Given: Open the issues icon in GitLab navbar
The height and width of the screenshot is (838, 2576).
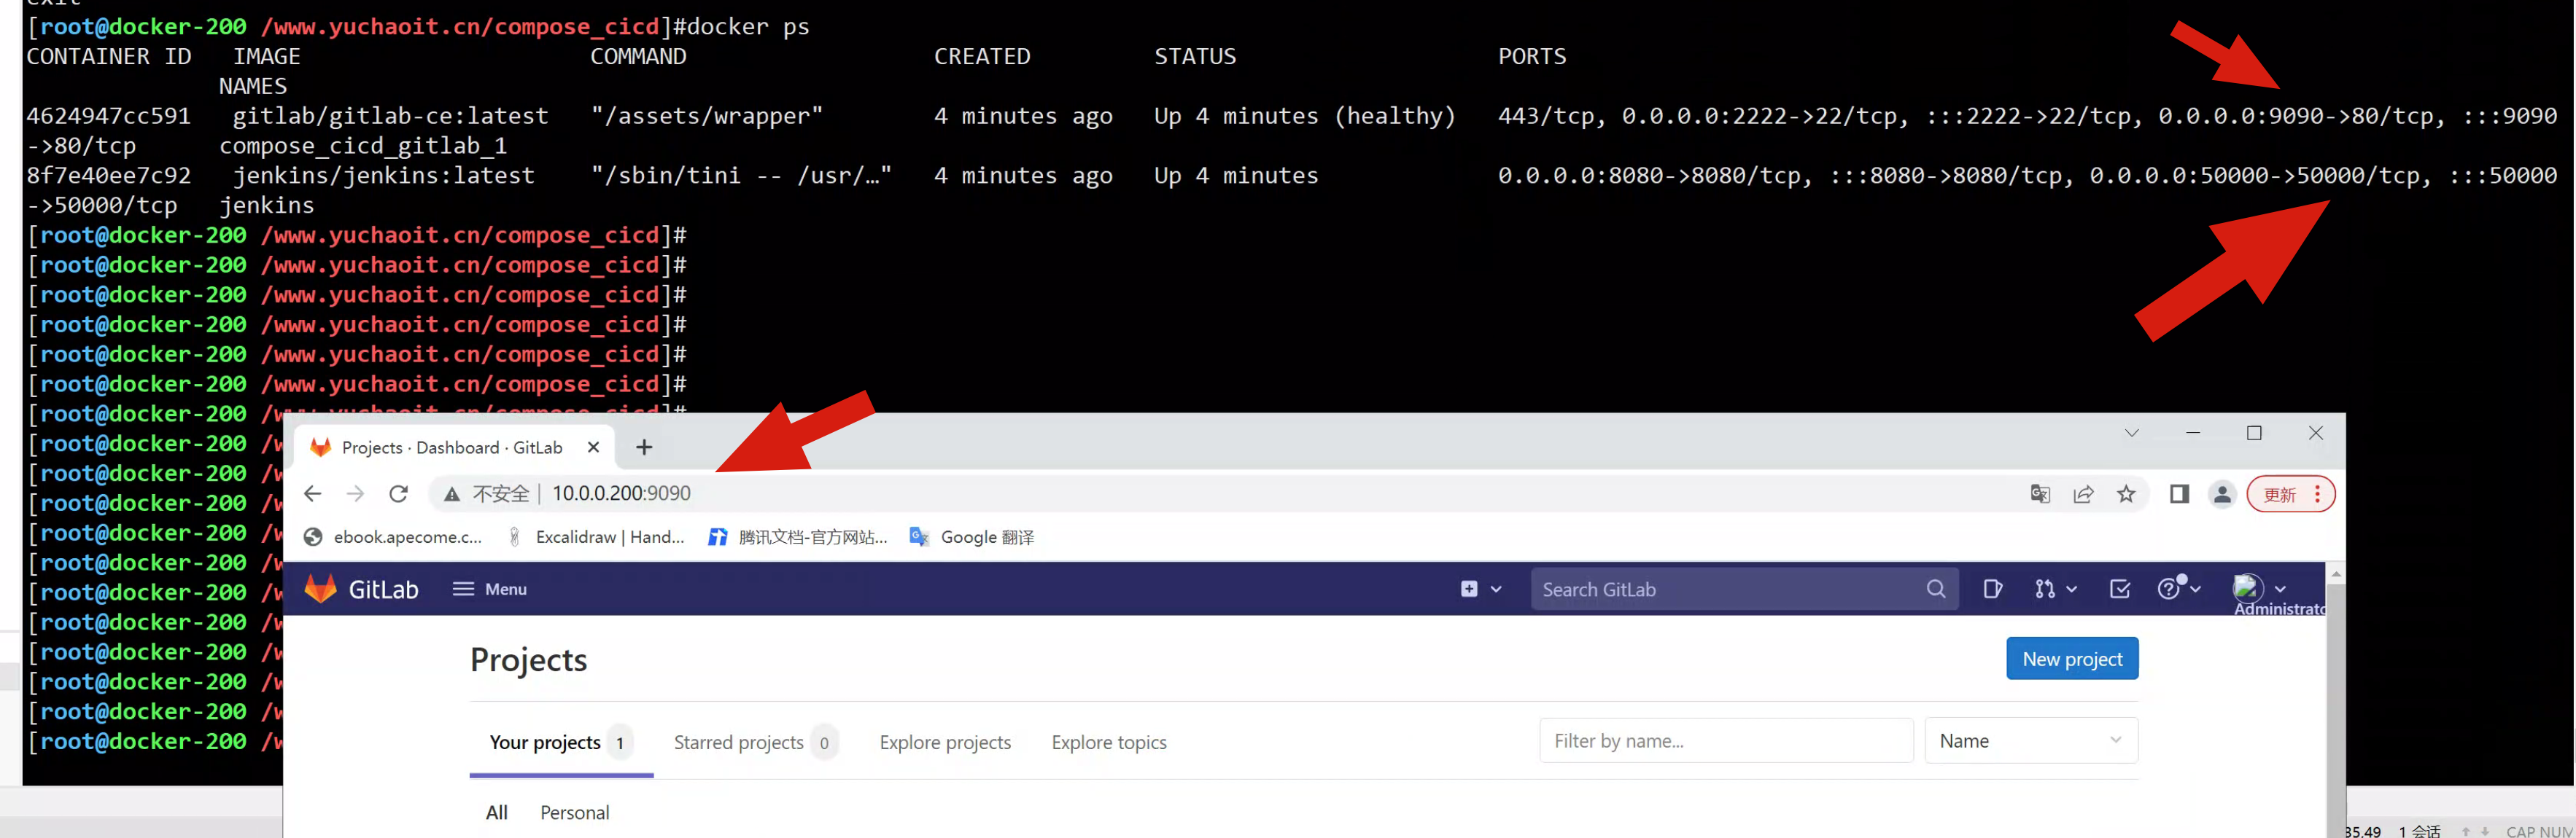Looking at the screenshot, I should coord(1992,590).
